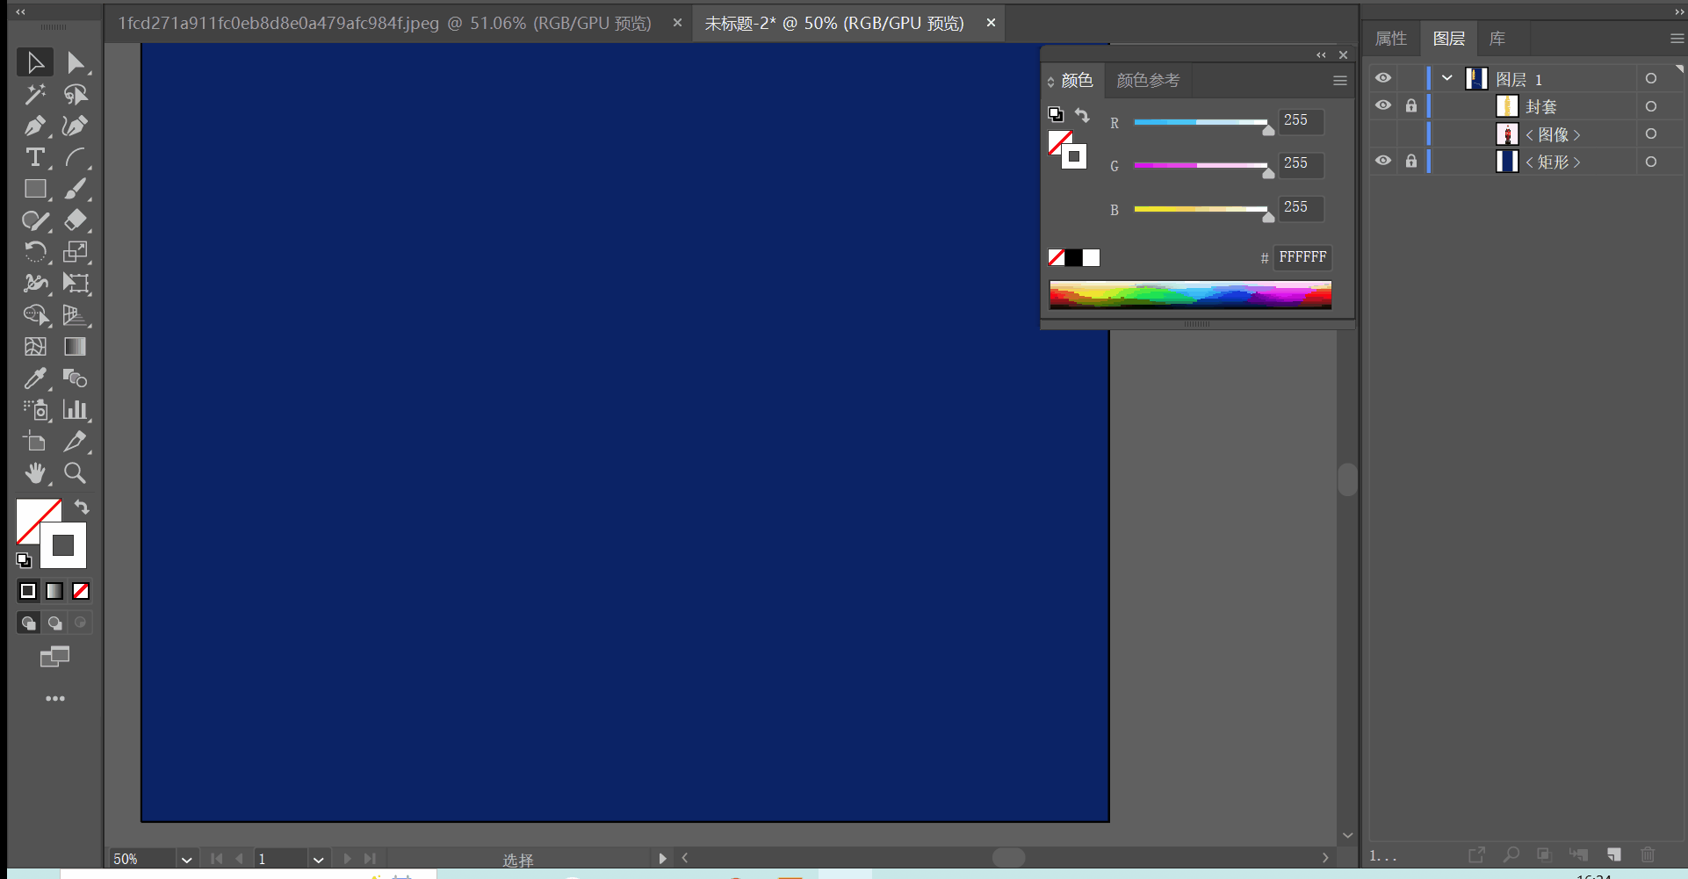
Task: Show the hidden <图像> layer
Action: [x=1383, y=133]
